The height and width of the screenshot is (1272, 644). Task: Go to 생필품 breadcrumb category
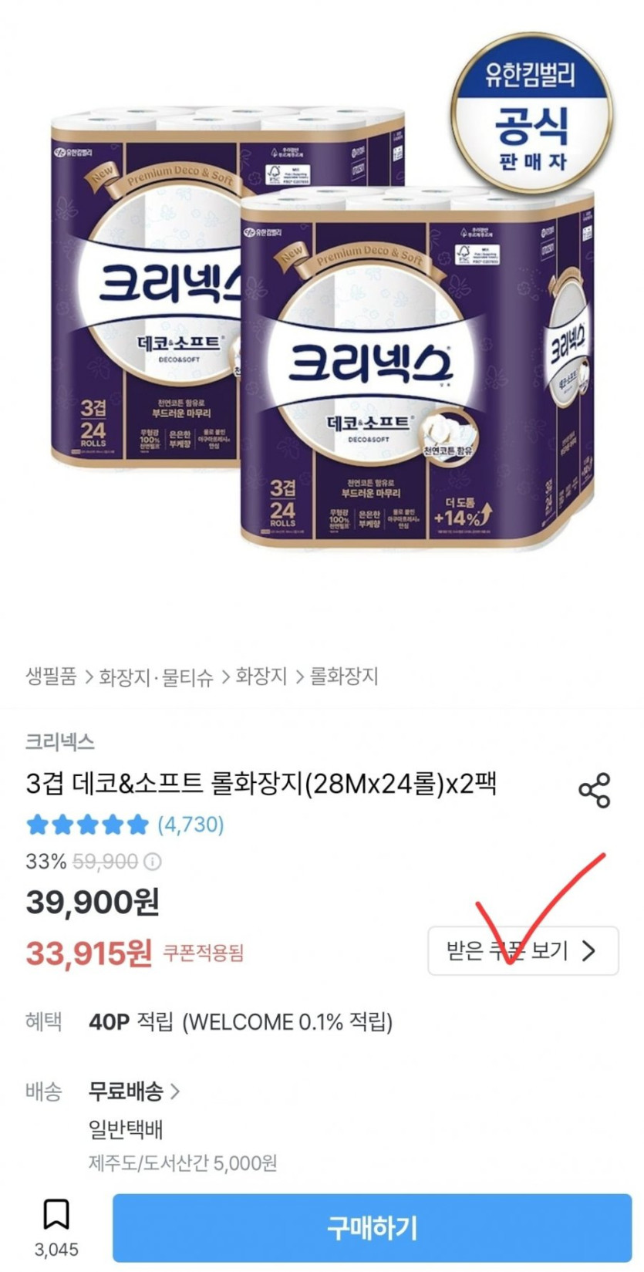pos(51,676)
